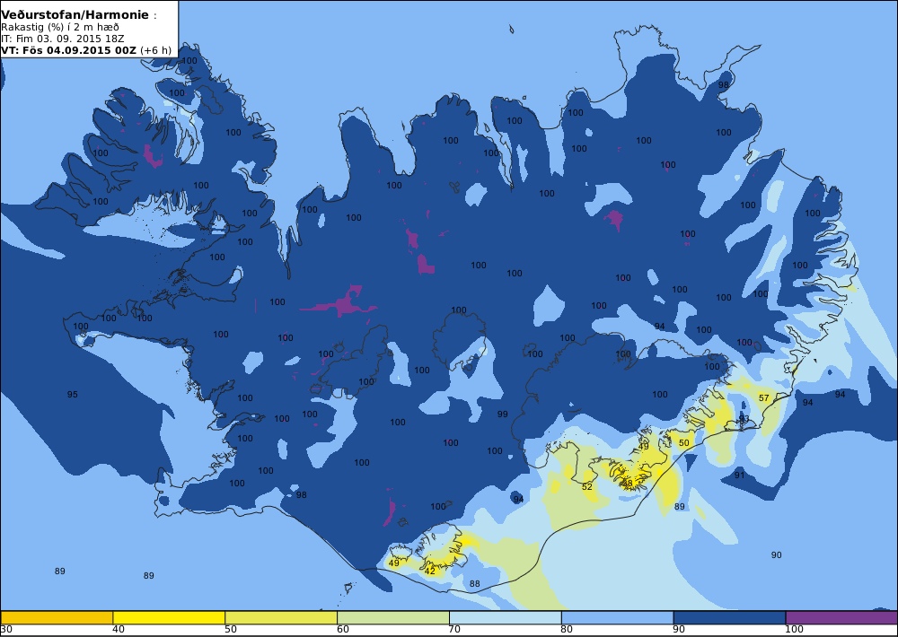Select the light blue 80-90 legend band
The height and width of the screenshot is (637, 898).
click(618, 617)
